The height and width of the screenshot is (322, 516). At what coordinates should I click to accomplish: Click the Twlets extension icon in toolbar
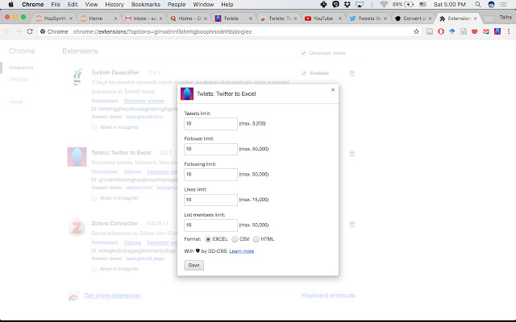[497, 31]
